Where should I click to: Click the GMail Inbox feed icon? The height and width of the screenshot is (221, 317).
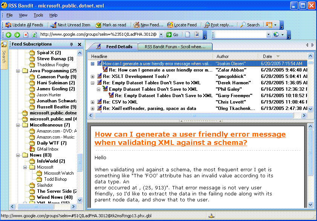click(32, 149)
